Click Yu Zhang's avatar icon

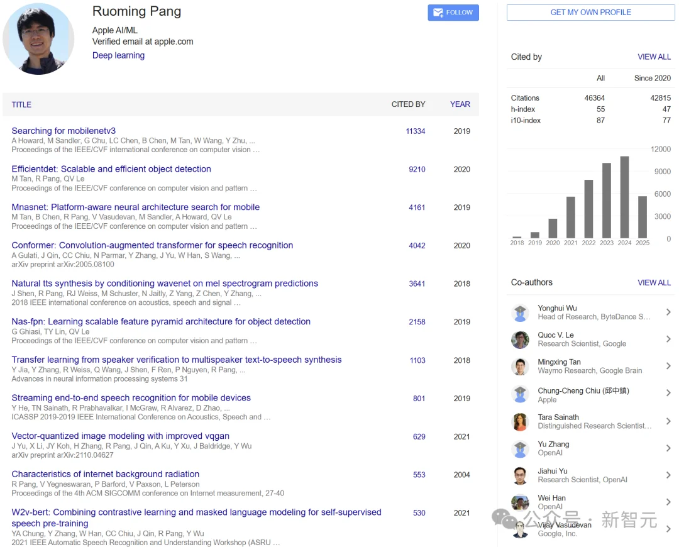click(520, 449)
